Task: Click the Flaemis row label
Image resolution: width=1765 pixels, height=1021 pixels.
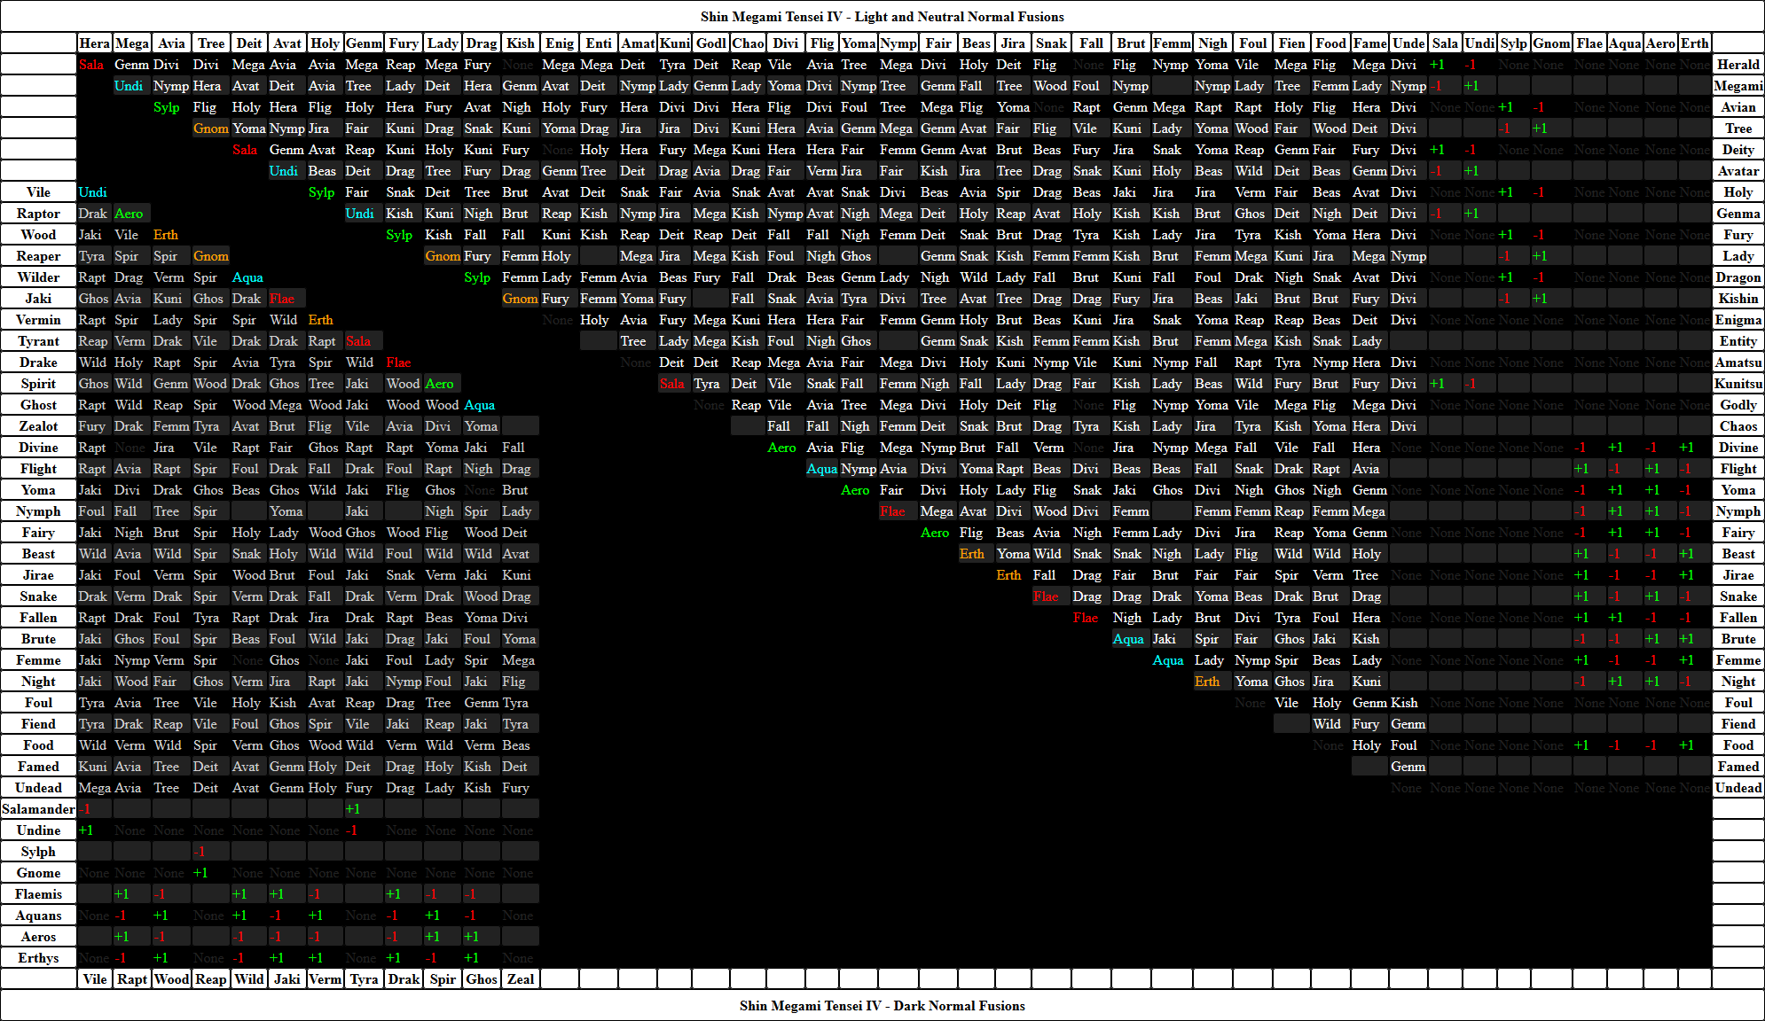Action: point(38,893)
